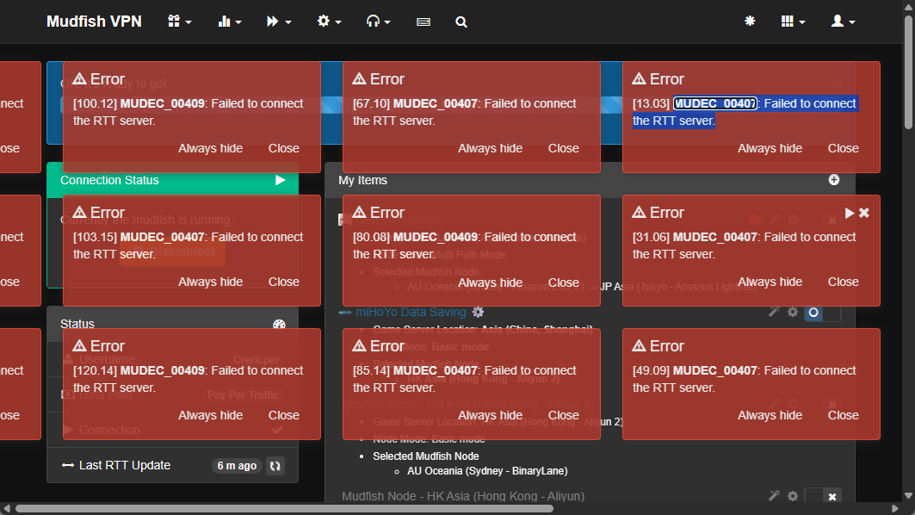This screenshot has width=915, height=515.
Task: Click the Mudfish VPN brand title
Action: [x=94, y=22]
